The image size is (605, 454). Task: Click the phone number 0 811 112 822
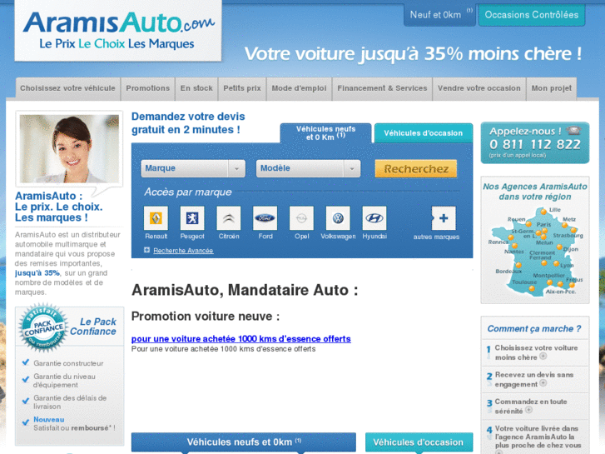pos(535,144)
